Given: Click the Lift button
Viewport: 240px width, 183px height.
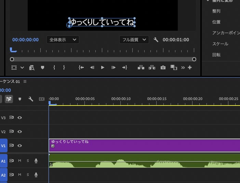Looking at the screenshot, I should click(141, 67).
